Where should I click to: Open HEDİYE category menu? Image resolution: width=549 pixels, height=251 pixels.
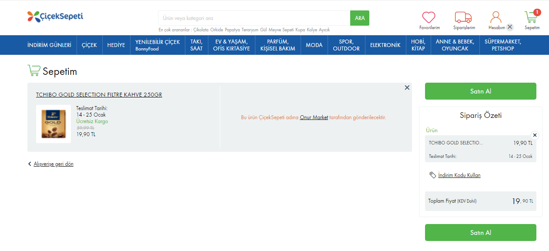[x=116, y=45]
